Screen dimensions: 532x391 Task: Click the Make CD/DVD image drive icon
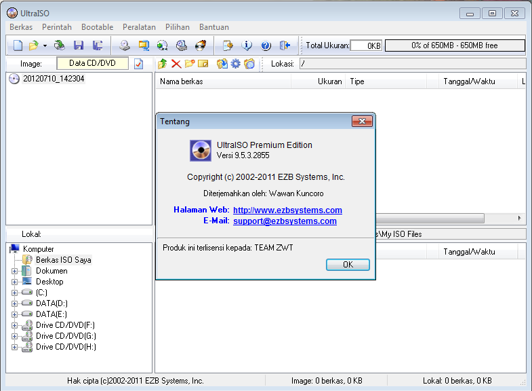coord(125,45)
